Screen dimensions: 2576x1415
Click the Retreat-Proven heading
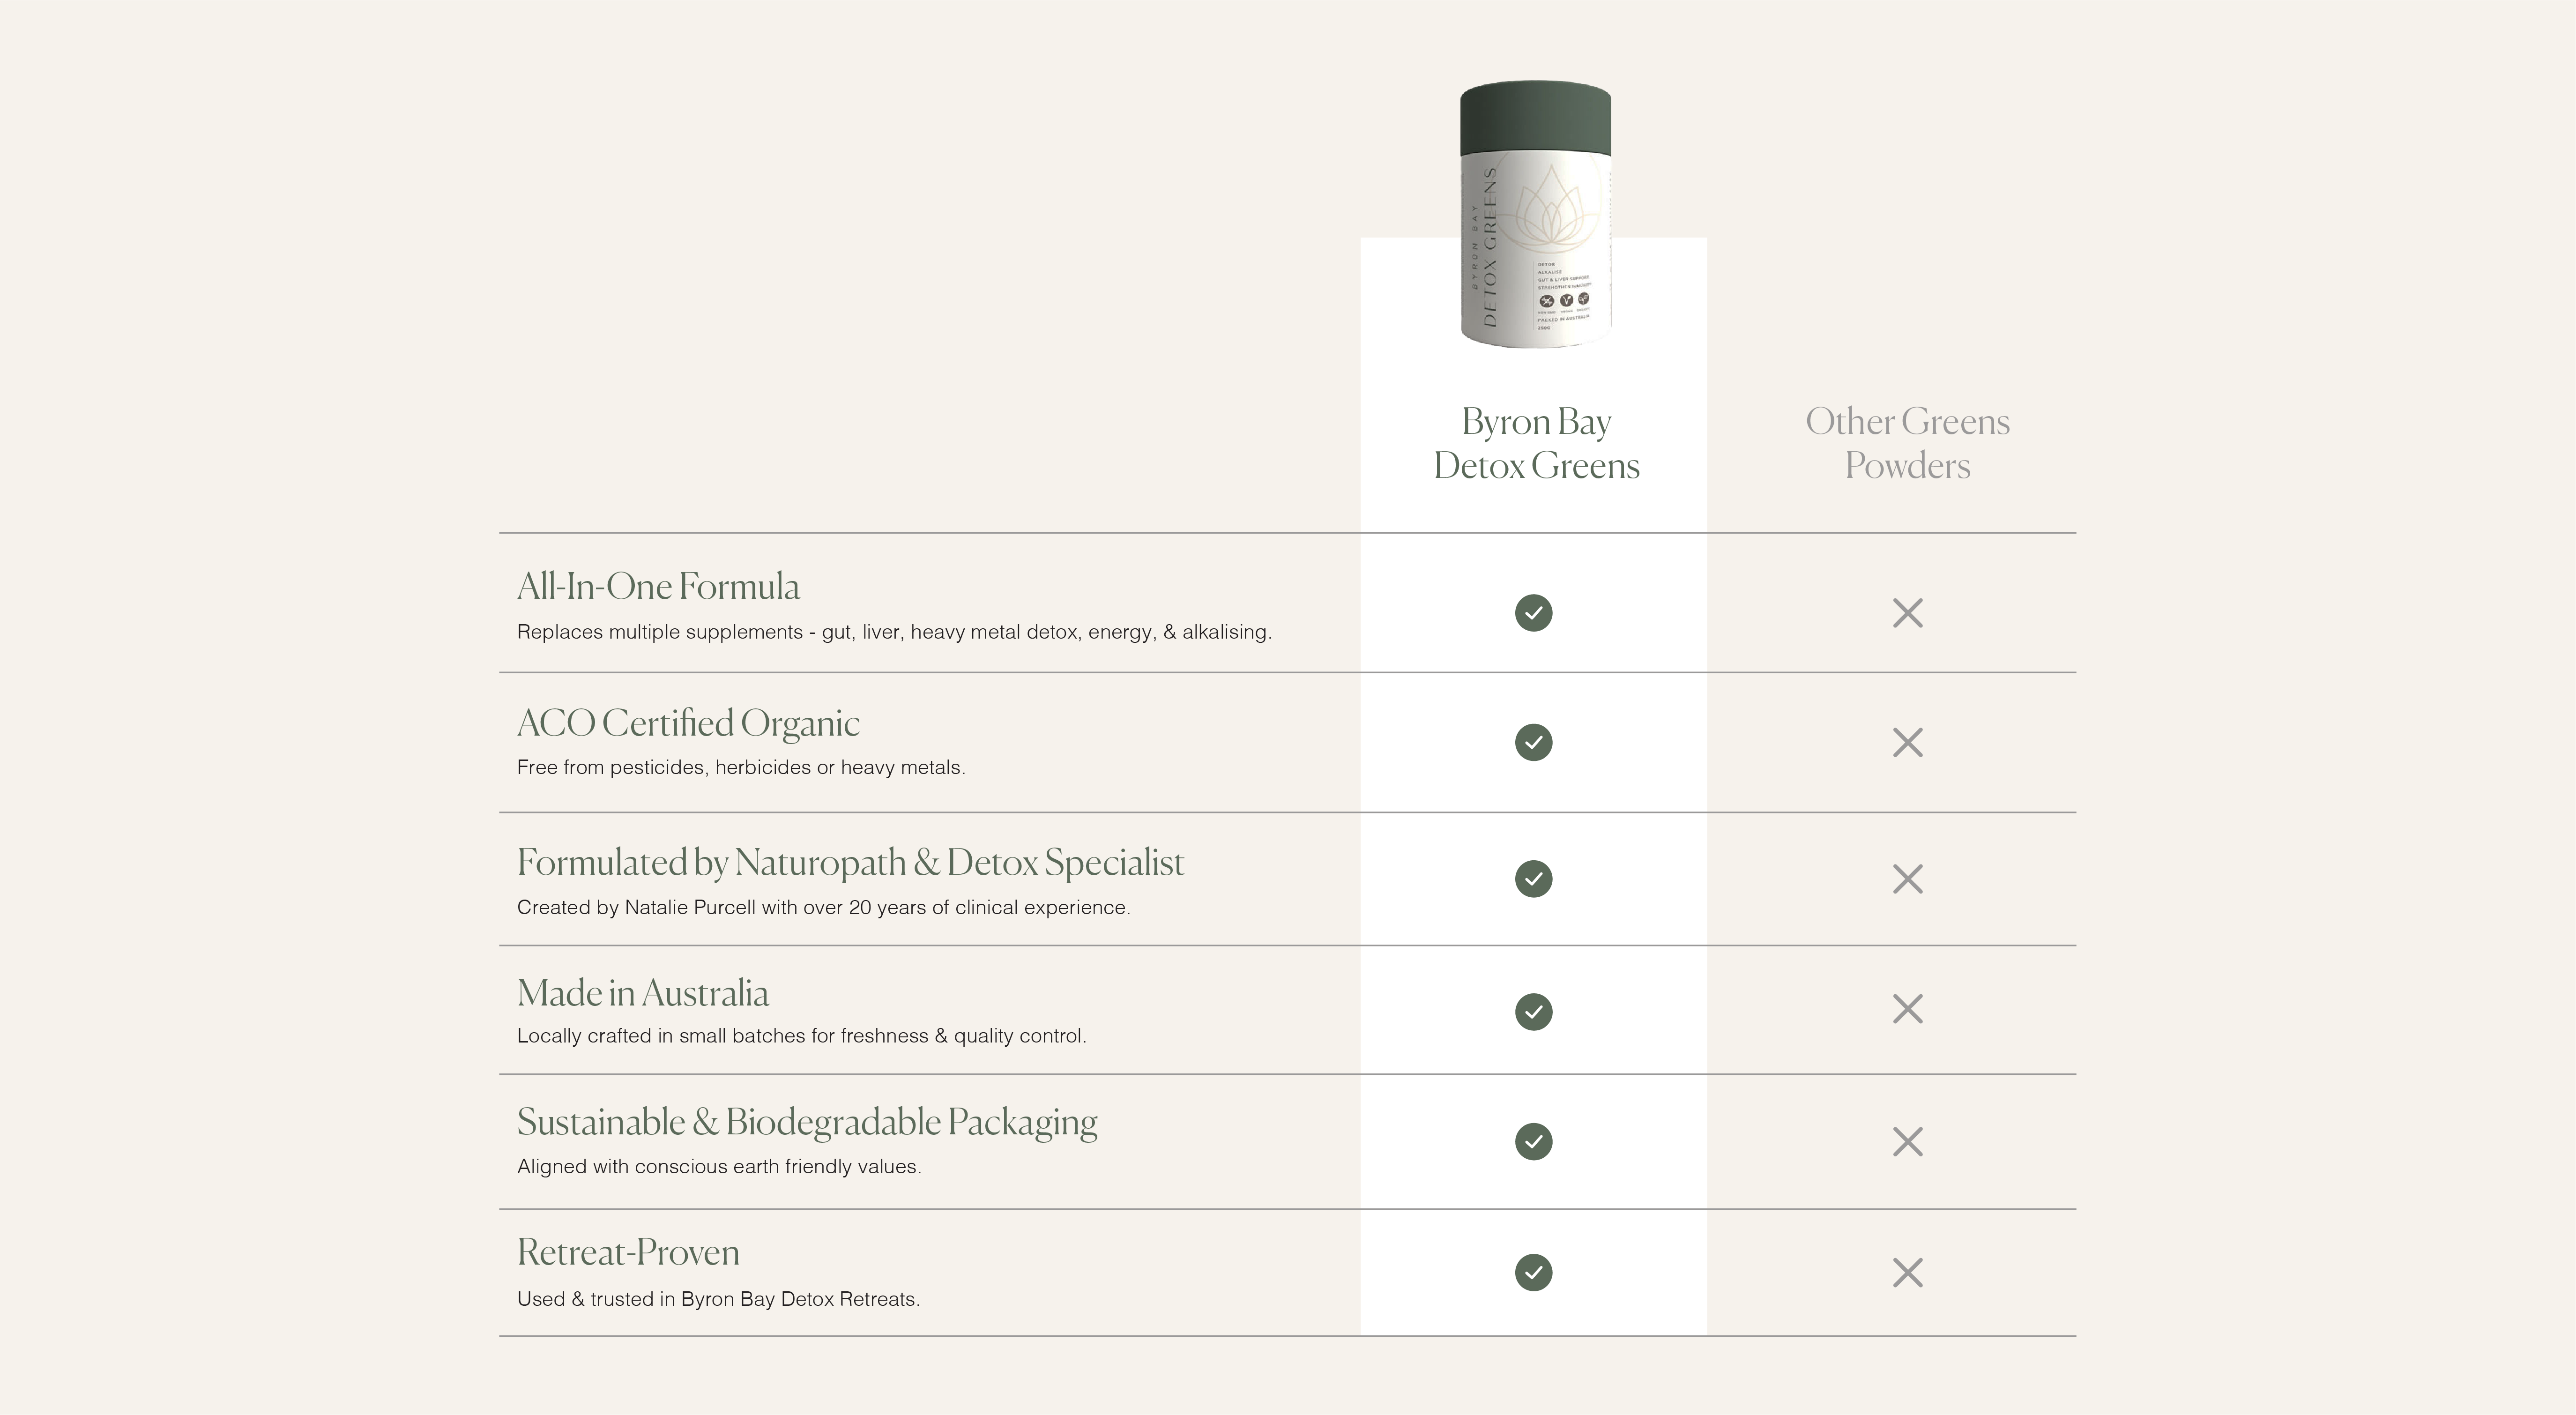[628, 1252]
